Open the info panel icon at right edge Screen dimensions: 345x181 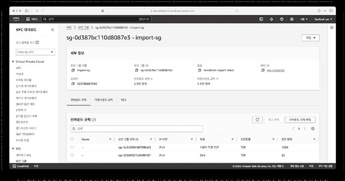tap(332, 27)
